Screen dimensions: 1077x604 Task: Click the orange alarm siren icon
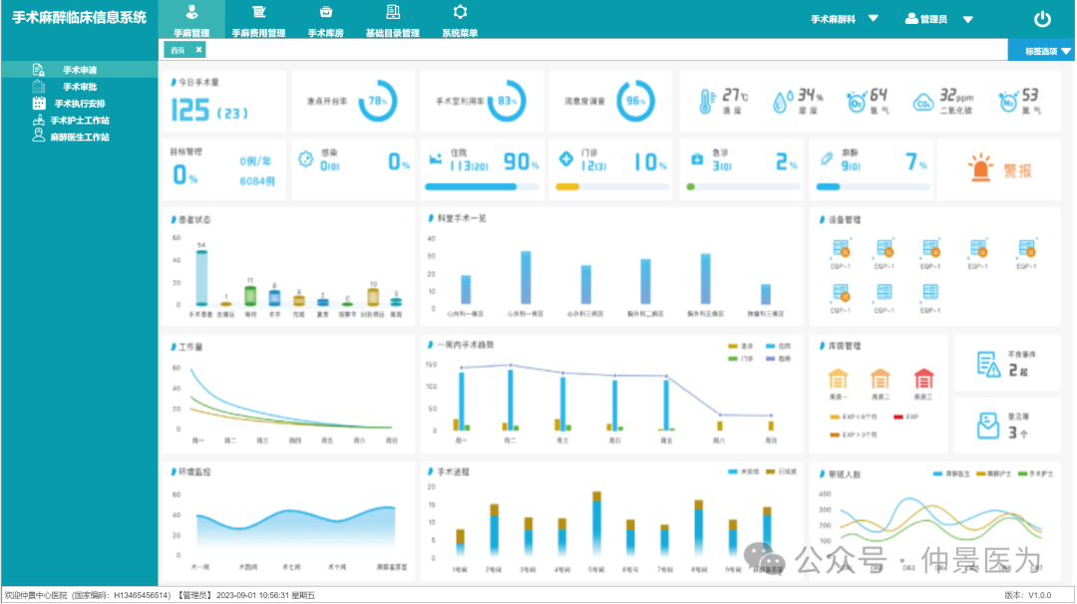coord(981,170)
